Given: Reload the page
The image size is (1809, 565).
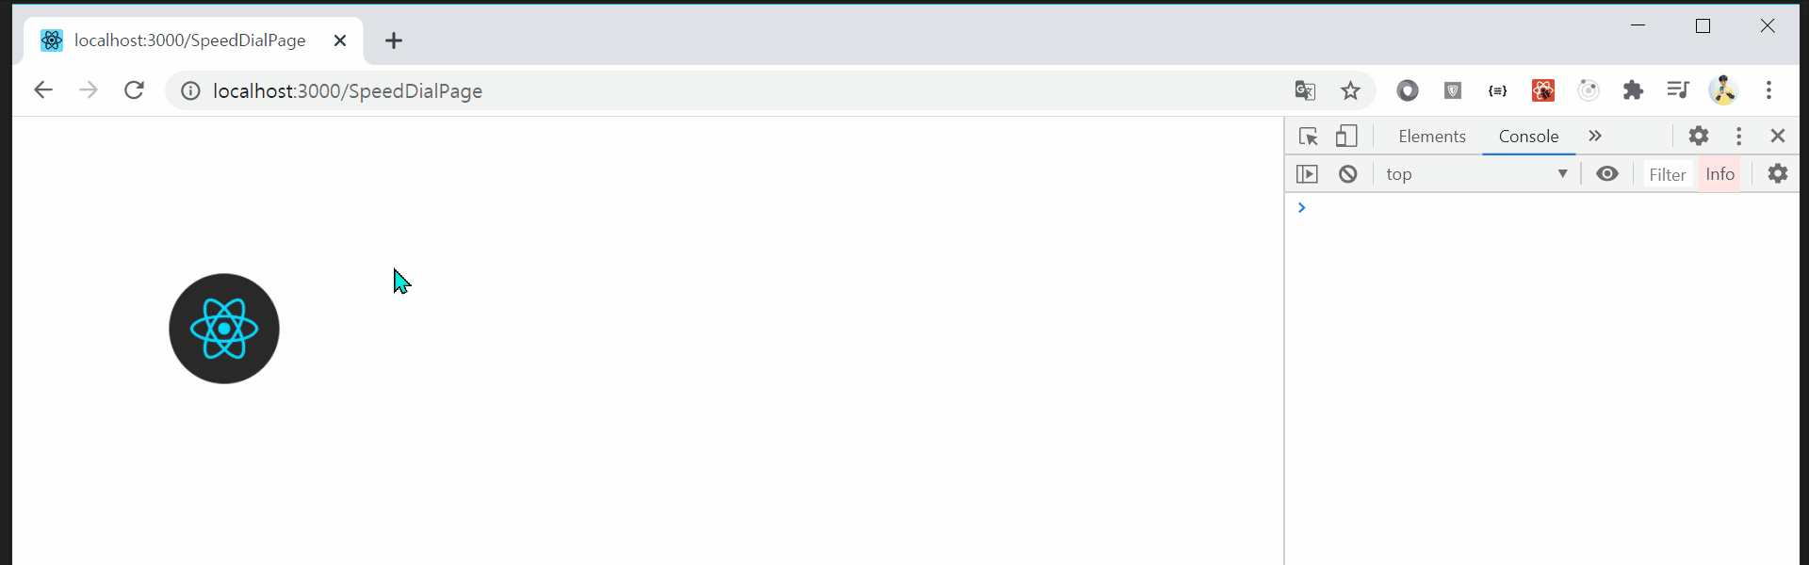Looking at the screenshot, I should click(x=134, y=90).
